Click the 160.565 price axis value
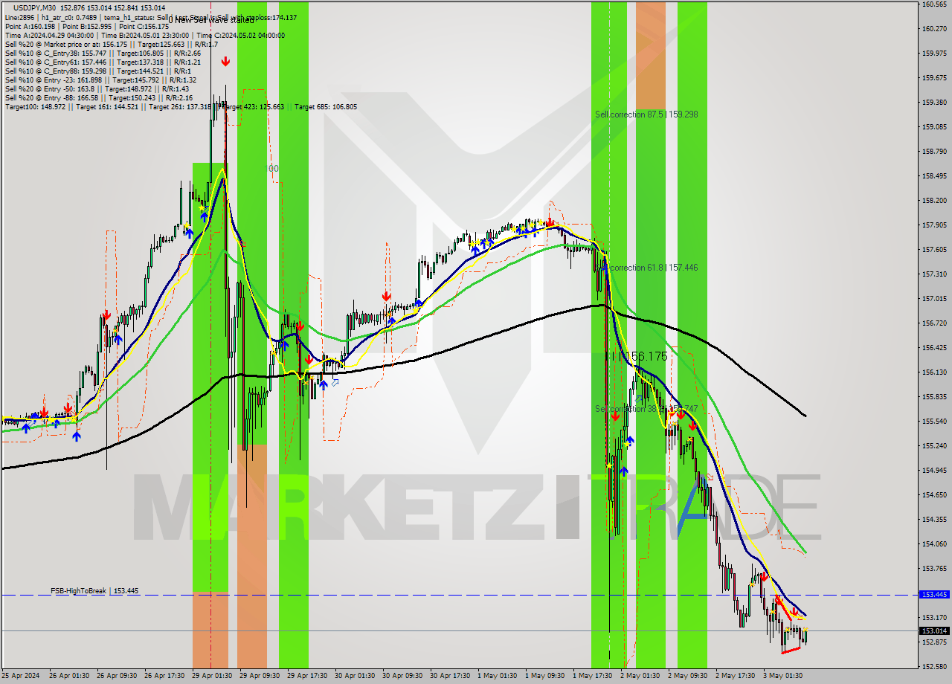Image resolution: width=952 pixels, height=684 pixels. pyautogui.click(x=933, y=4)
